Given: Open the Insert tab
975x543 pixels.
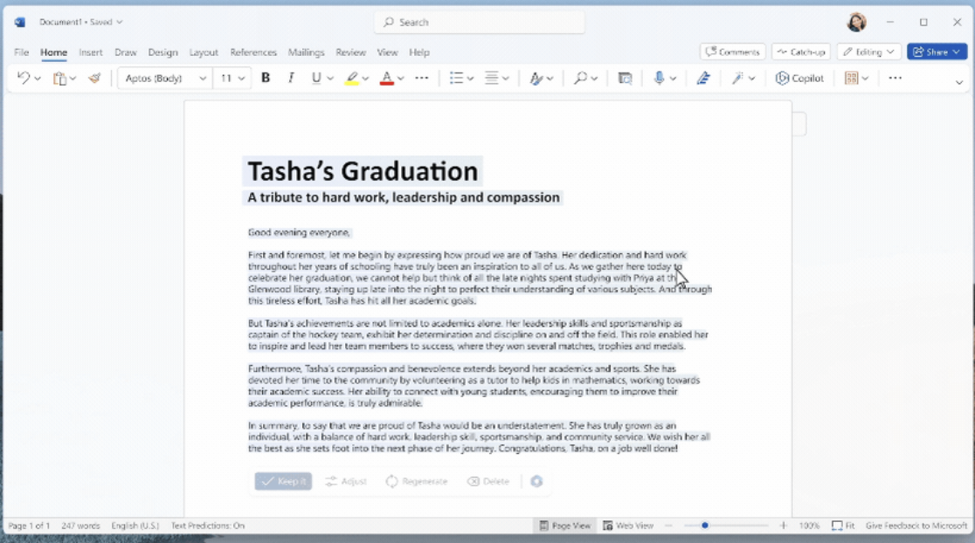Looking at the screenshot, I should coord(90,52).
